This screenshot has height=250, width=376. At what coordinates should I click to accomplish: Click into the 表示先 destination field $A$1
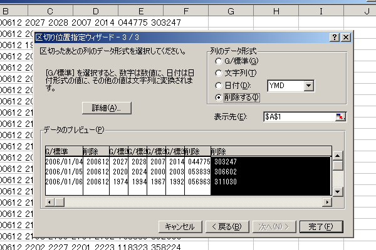300,117
